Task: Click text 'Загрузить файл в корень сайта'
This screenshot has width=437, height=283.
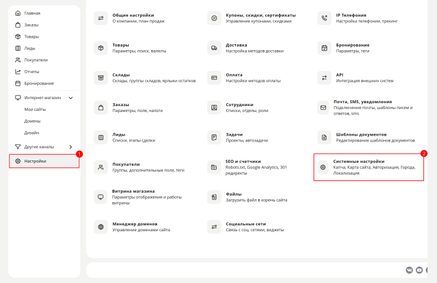Action: pyautogui.click(x=256, y=200)
